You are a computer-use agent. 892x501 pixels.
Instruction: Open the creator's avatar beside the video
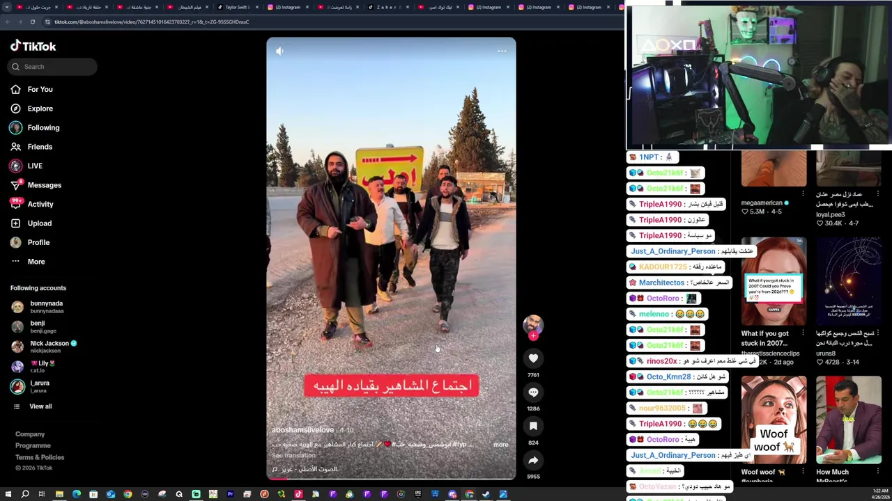(533, 325)
